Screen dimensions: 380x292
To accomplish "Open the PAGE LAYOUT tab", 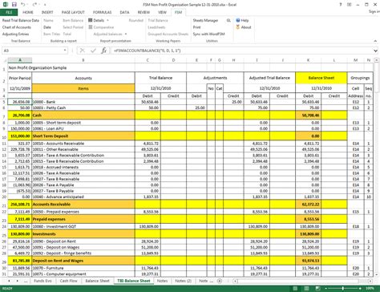I will tap(73, 12).
